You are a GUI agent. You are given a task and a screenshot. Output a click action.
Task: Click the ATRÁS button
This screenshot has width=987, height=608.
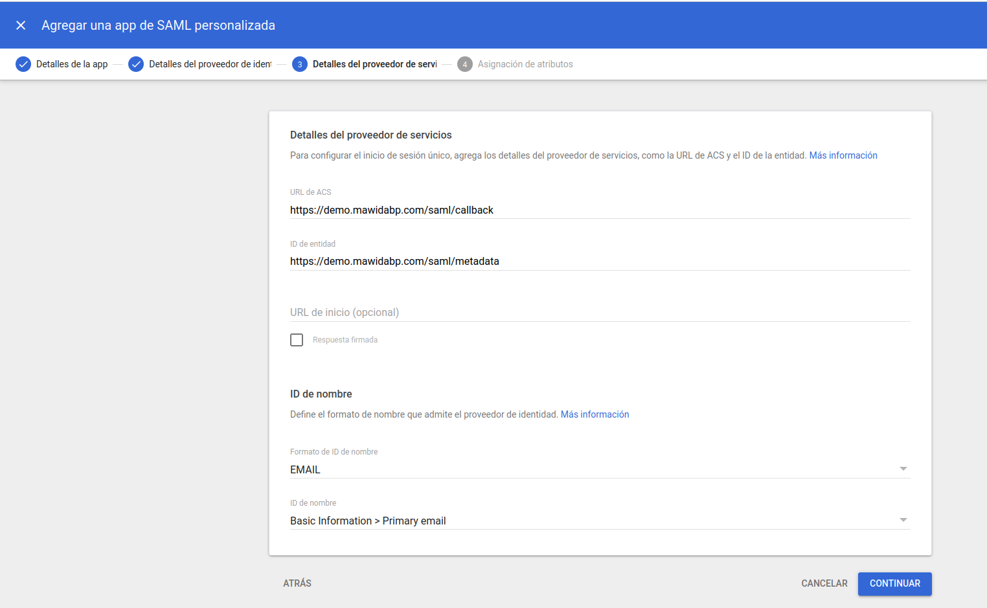click(x=297, y=583)
